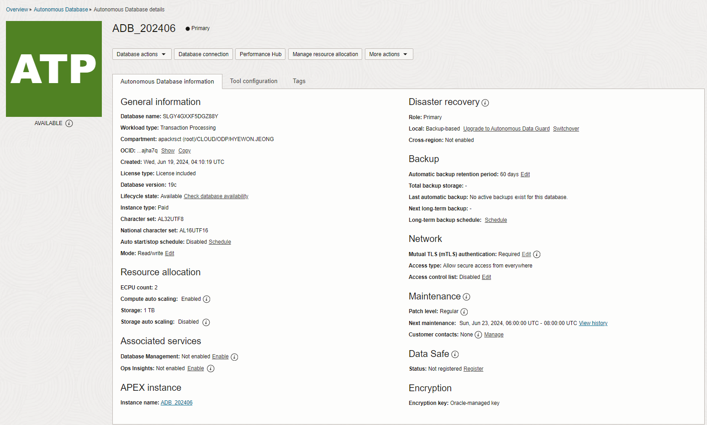Click info icon for Compute auto scaling
This screenshot has width=707, height=425.
206,299
